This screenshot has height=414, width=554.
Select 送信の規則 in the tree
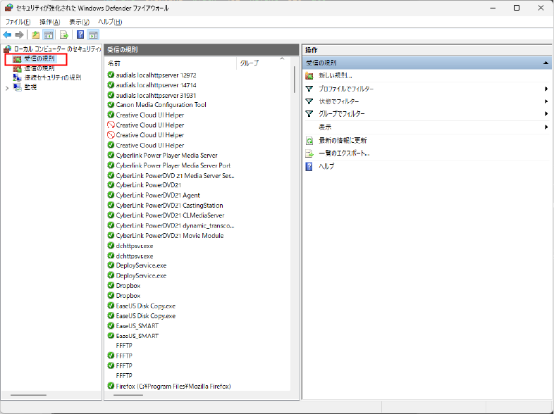39,69
